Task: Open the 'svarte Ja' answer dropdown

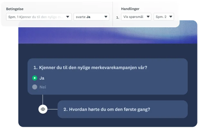Action: [x=91, y=17]
